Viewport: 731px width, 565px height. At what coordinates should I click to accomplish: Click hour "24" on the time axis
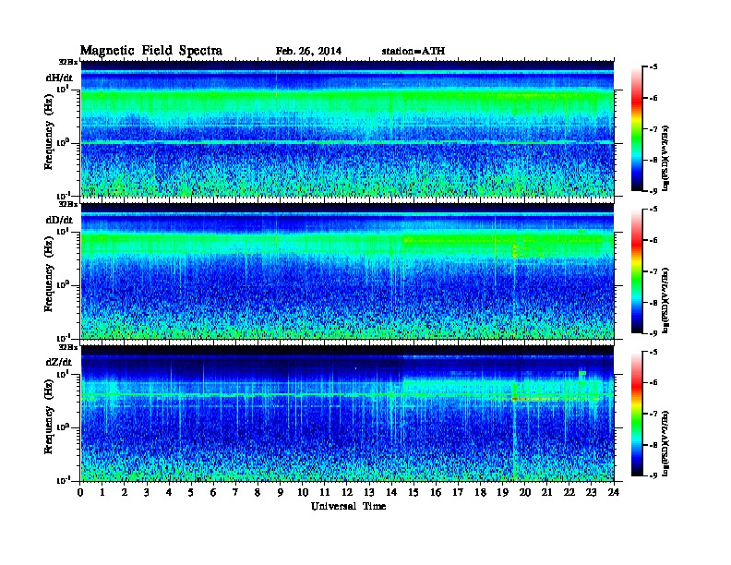[x=614, y=492]
